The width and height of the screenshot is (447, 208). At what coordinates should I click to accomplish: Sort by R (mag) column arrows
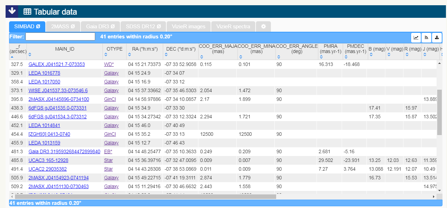pyautogui.click(x=407, y=54)
